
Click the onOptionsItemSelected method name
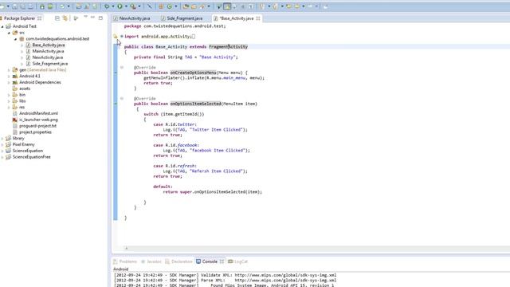[x=195, y=104]
